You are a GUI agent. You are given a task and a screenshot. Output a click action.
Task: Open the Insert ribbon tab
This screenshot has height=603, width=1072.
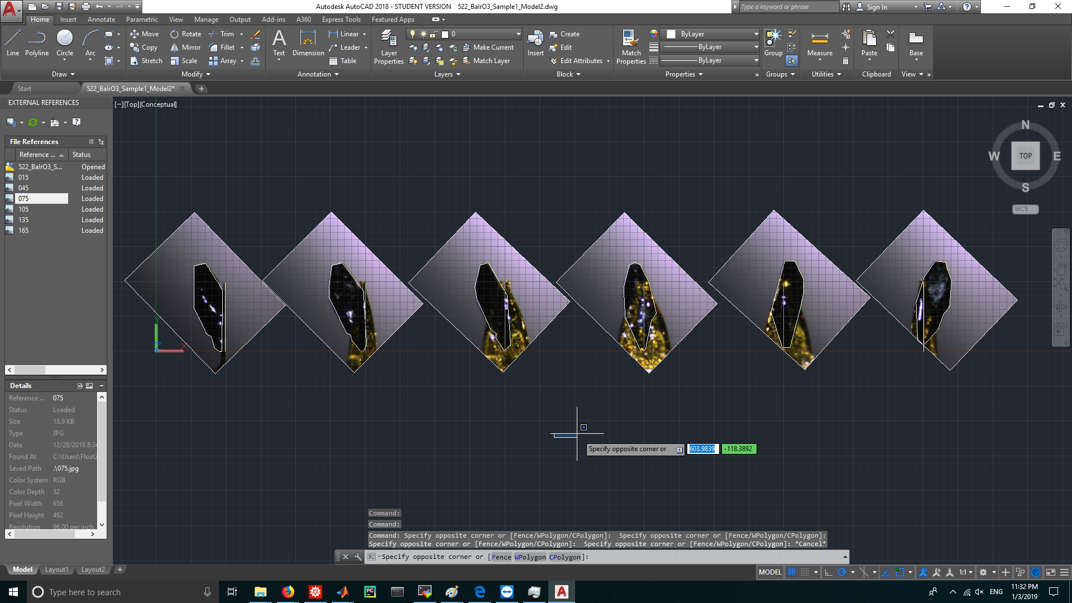(68, 20)
